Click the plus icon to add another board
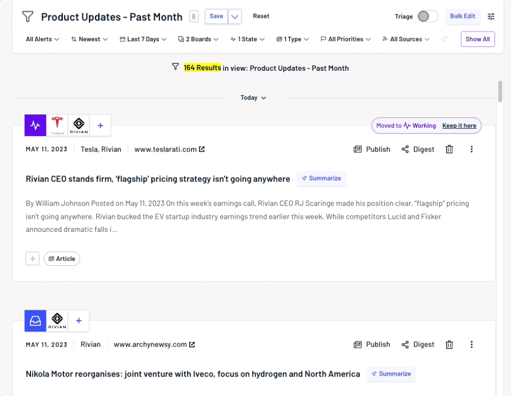511x396 pixels. point(100,125)
